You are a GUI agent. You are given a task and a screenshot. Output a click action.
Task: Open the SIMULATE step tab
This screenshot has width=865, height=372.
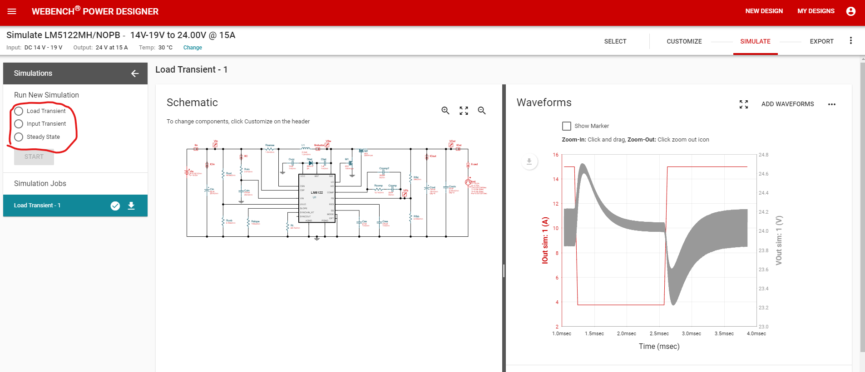pos(756,41)
